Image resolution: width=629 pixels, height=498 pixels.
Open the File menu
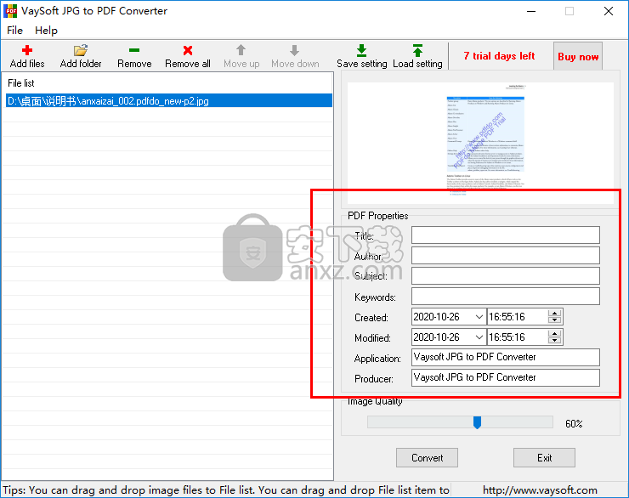[14, 31]
